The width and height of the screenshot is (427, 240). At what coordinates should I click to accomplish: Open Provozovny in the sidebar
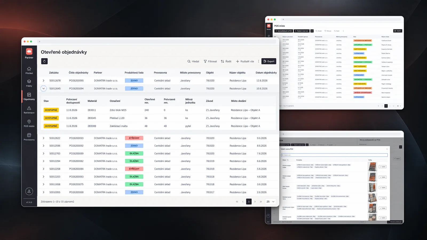29,137
